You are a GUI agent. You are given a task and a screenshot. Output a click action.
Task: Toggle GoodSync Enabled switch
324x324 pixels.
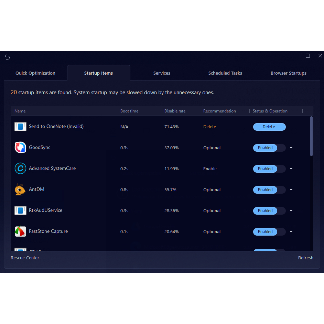point(269,148)
